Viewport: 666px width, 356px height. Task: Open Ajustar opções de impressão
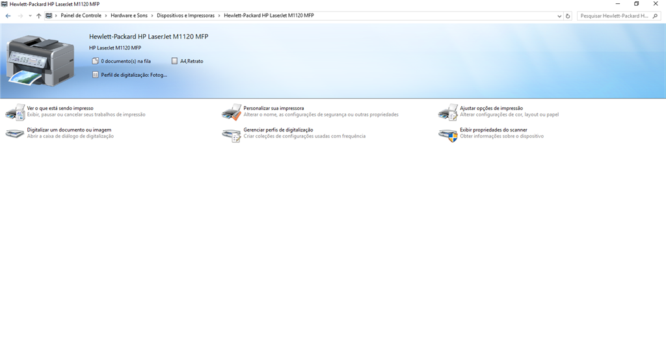pyautogui.click(x=491, y=108)
